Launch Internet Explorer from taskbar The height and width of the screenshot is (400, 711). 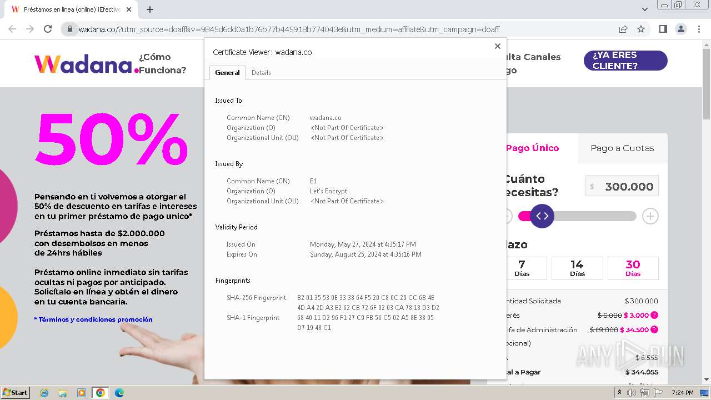coord(44,393)
